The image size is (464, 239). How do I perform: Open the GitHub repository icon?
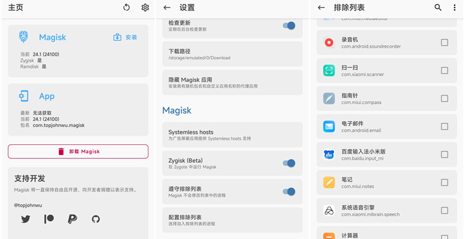[95, 219]
